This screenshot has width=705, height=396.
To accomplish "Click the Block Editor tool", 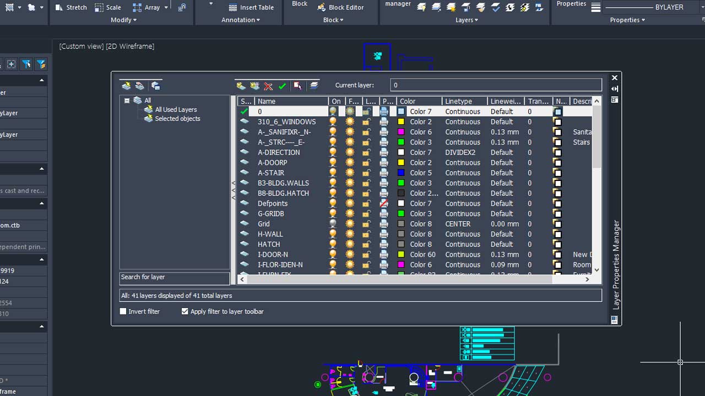I will (340, 7).
